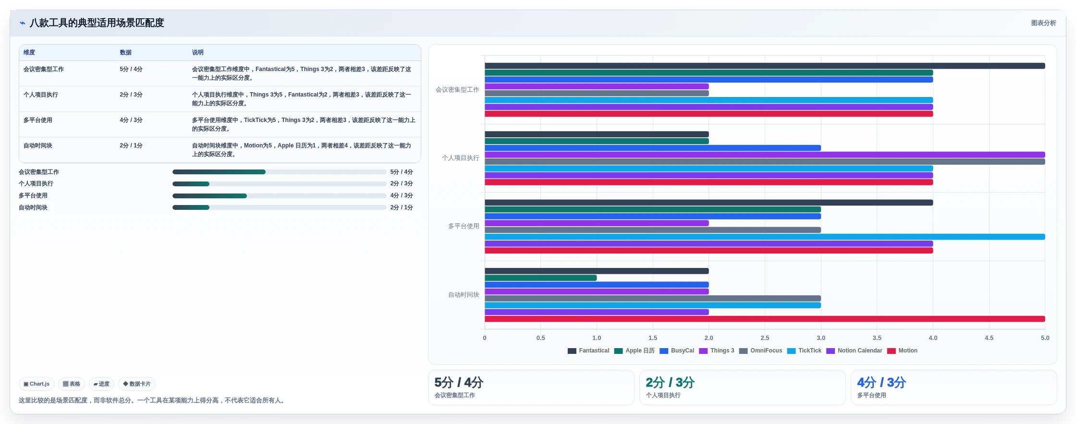The height and width of the screenshot is (424, 1076).
Task: Click the 图表分析 label in header
Action: point(1043,23)
